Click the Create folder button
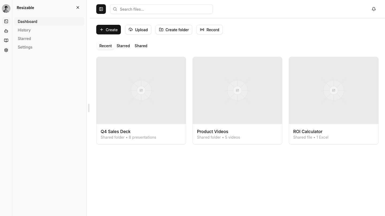This screenshot has height=216, width=385. (174, 30)
